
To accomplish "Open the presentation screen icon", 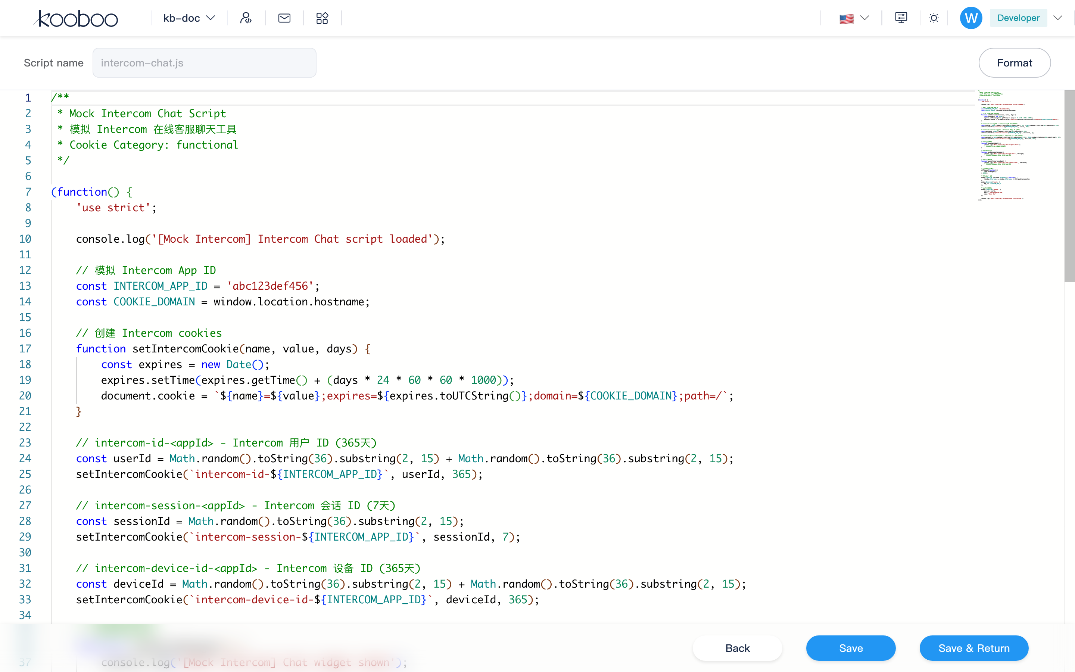I will (901, 18).
